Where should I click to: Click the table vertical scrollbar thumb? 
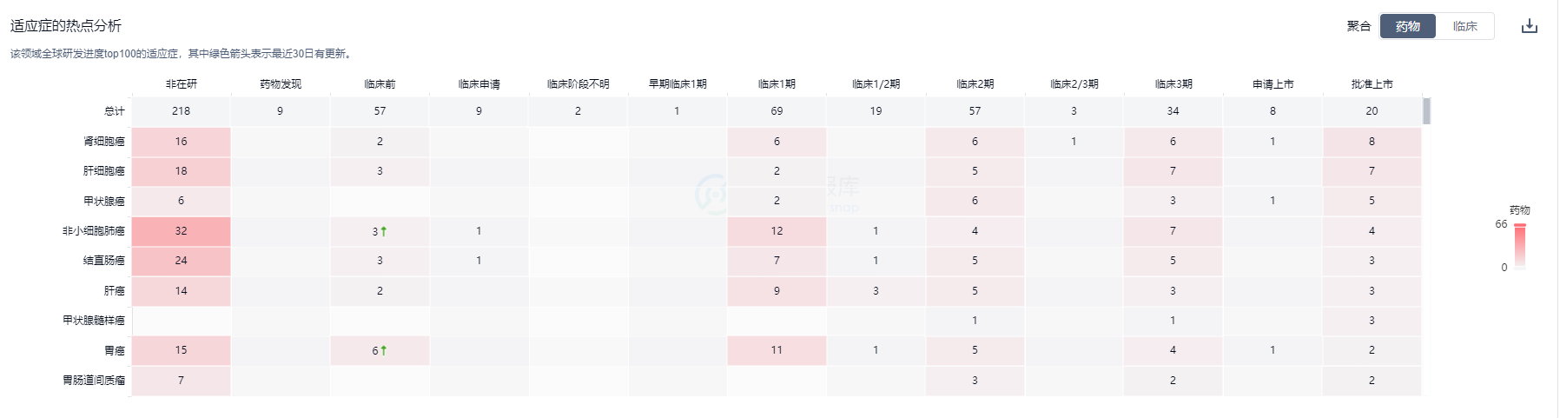(x=1426, y=111)
